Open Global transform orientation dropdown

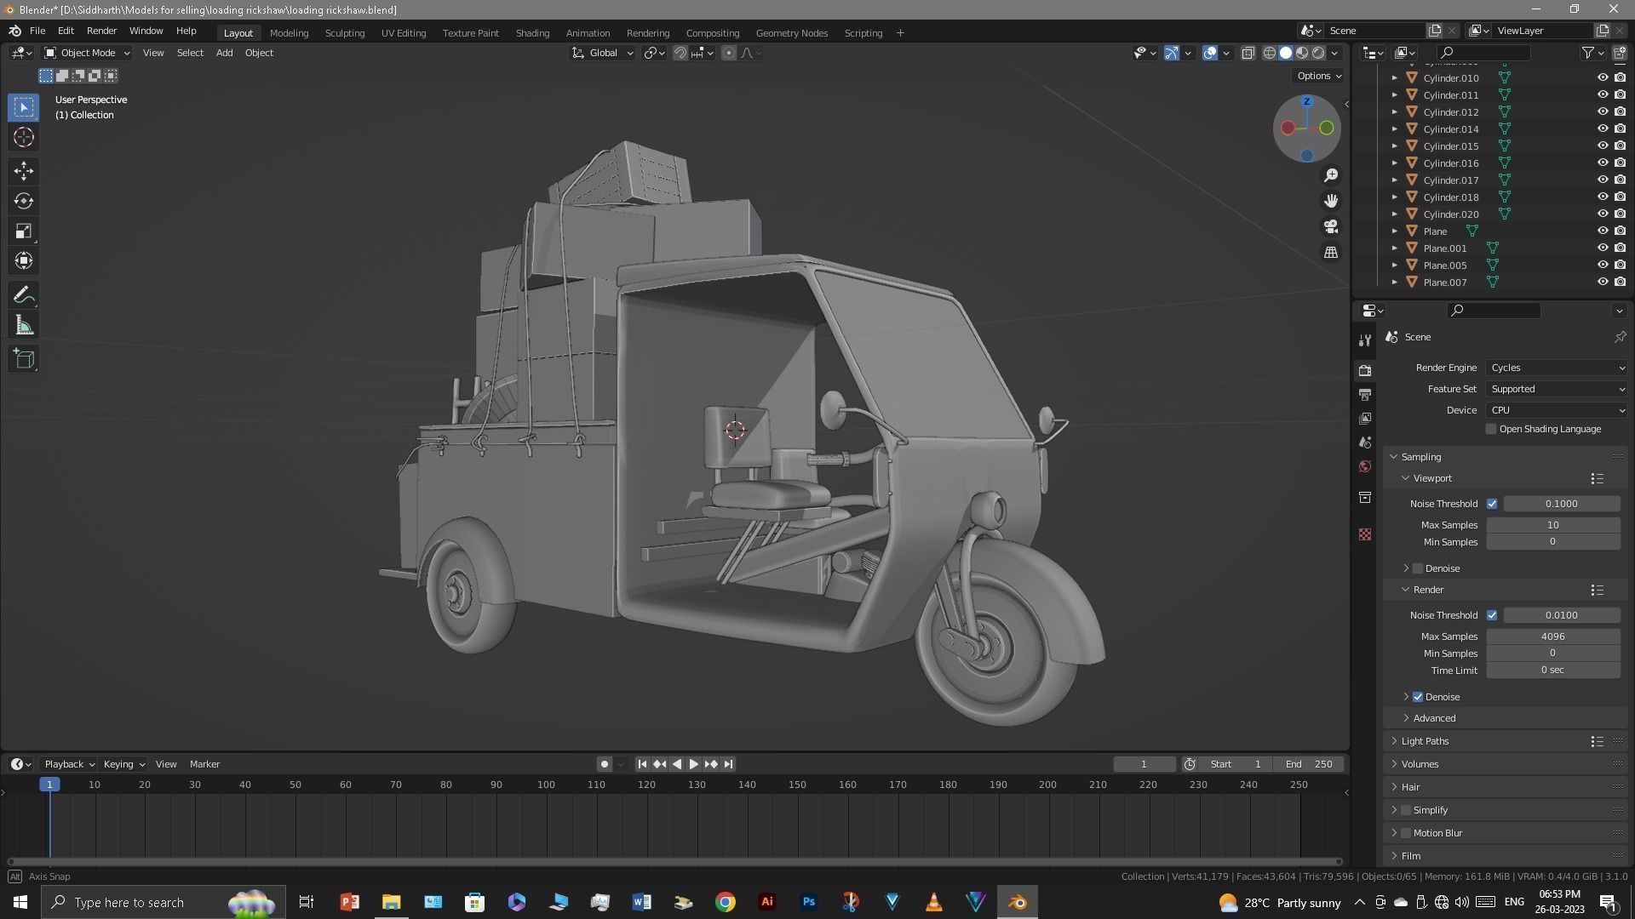pyautogui.click(x=602, y=53)
